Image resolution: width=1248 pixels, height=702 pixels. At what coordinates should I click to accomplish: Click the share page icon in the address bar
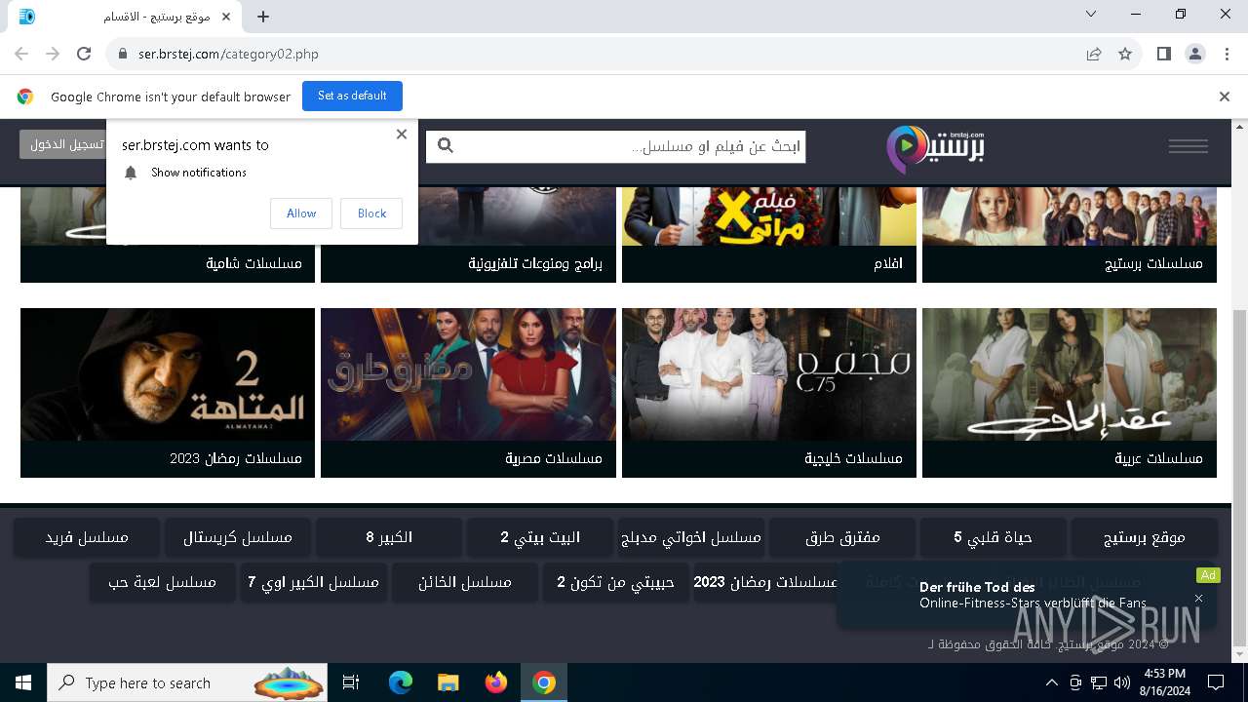point(1094,54)
